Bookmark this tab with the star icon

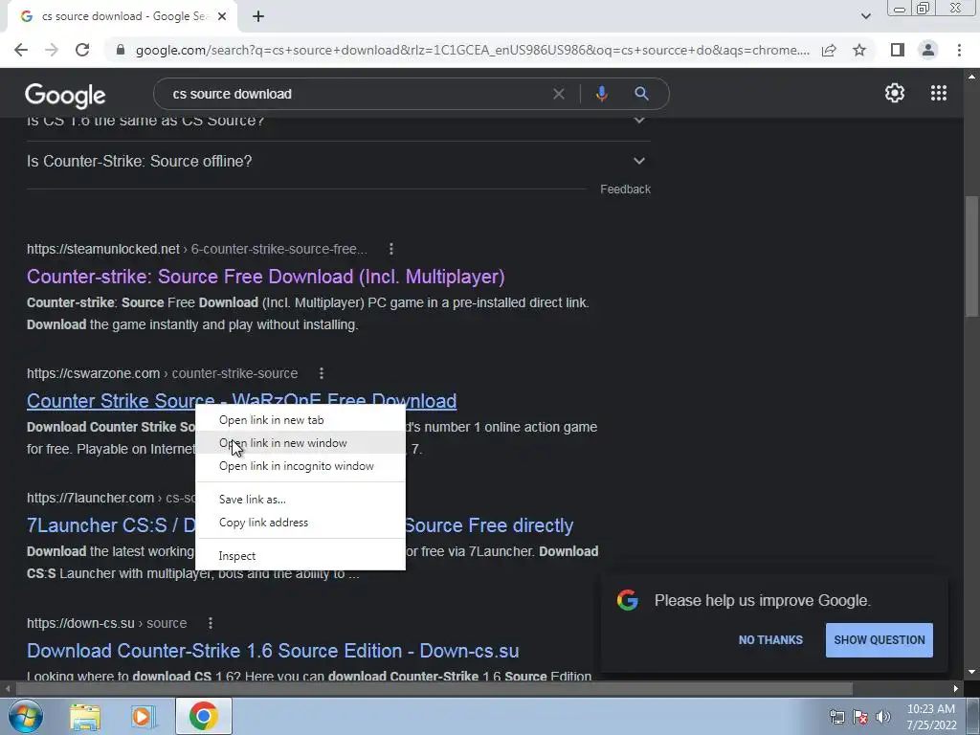tap(859, 50)
